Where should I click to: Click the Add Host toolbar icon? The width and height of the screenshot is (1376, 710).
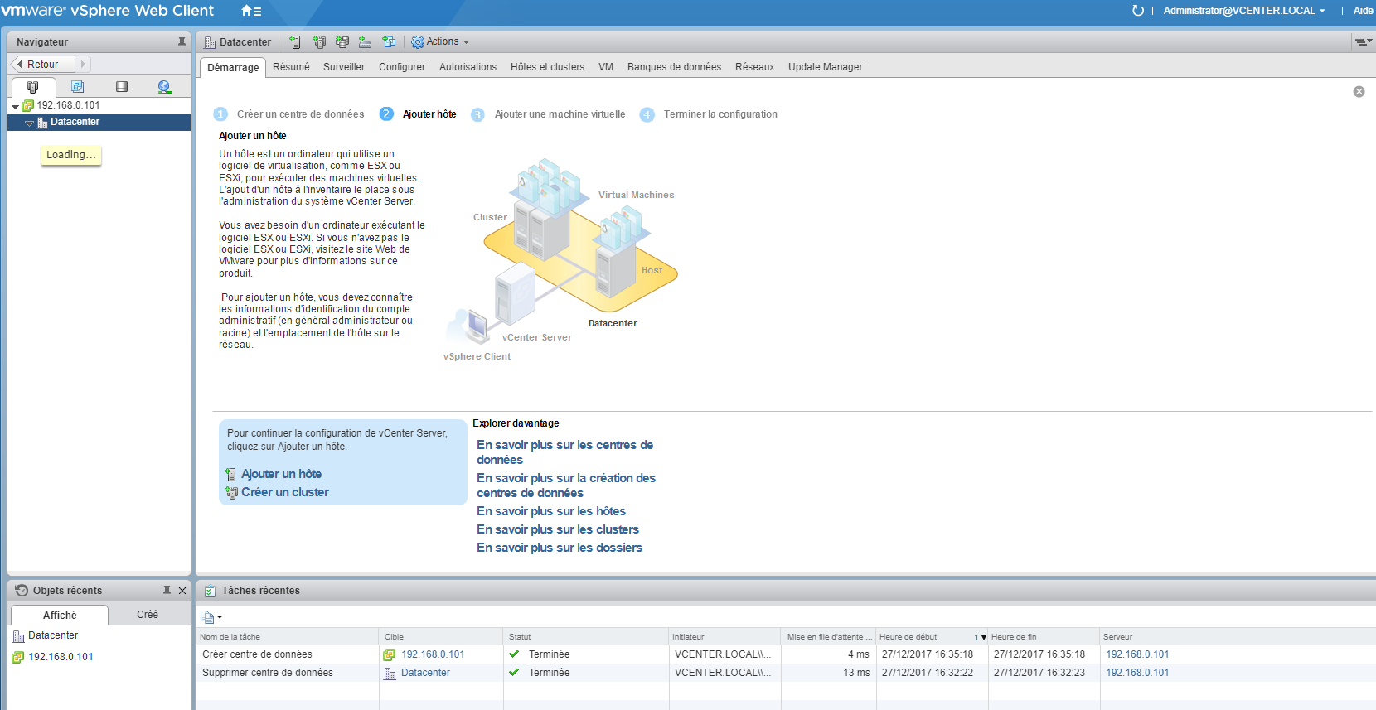click(x=295, y=41)
